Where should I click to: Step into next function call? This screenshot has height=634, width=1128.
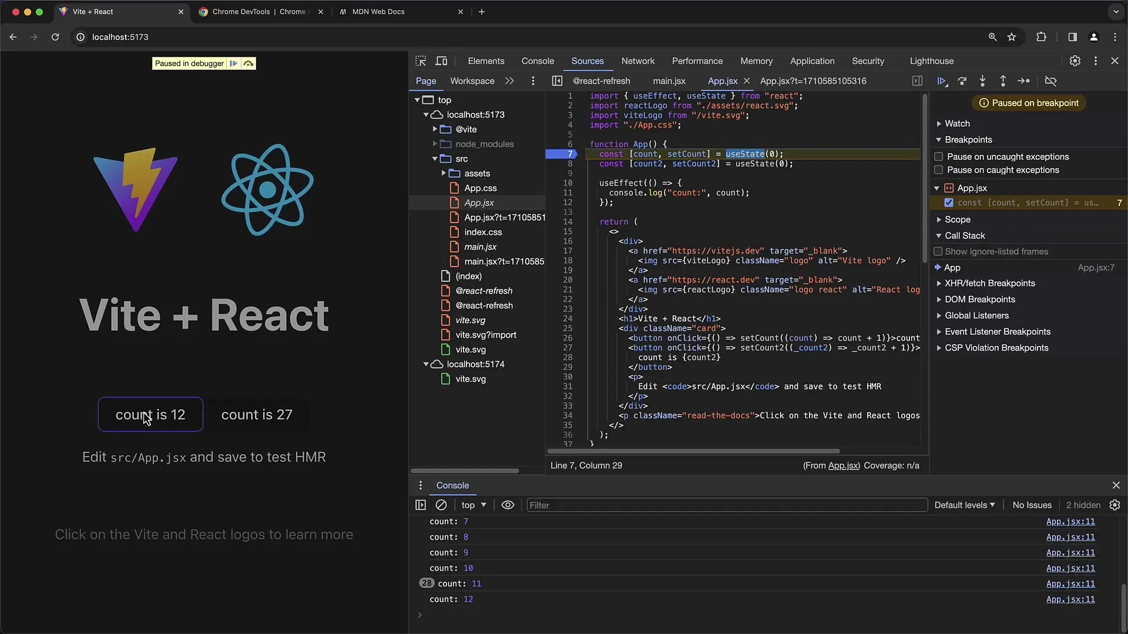pos(982,81)
